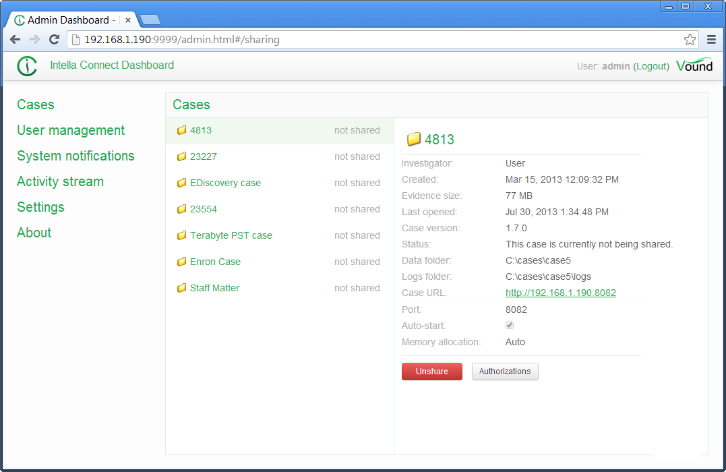Screen dimensions: 726x472
Task: Bookmark page with the star icon
Action: point(690,40)
